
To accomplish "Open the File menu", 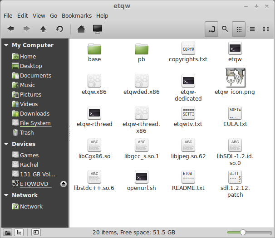I will [x=8, y=16].
